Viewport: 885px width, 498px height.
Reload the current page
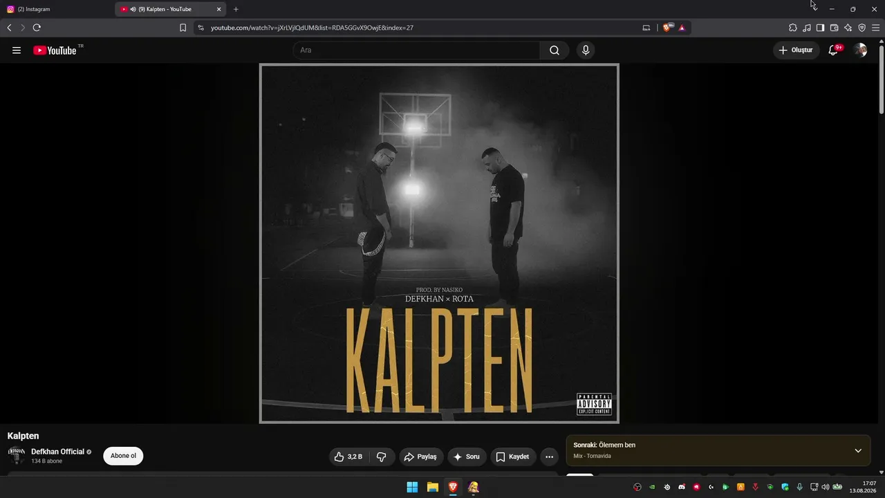37,28
